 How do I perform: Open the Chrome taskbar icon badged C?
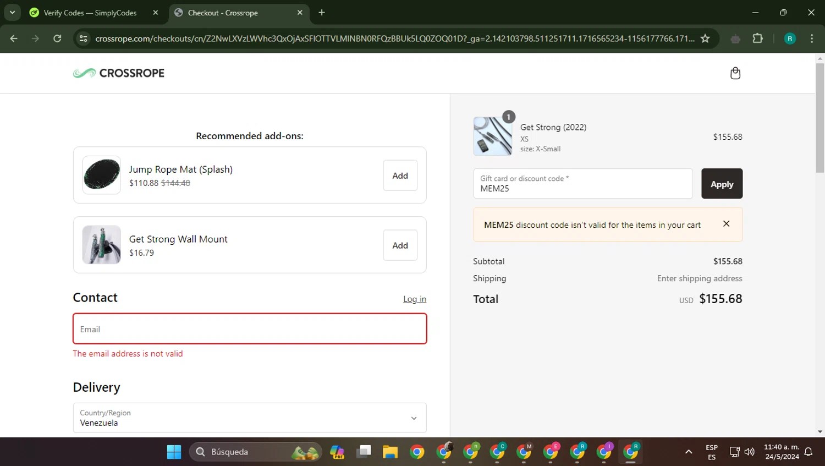[x=498, y=452]
